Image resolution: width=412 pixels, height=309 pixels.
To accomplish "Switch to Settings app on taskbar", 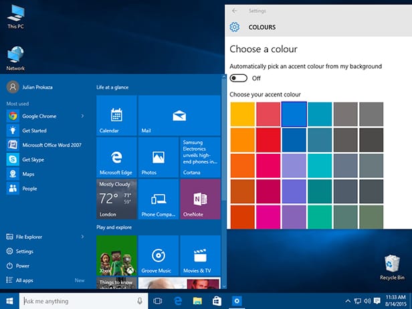I will point(237,301).
